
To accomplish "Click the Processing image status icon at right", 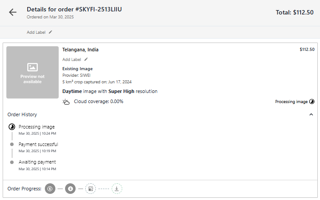I will click(312, 102).
